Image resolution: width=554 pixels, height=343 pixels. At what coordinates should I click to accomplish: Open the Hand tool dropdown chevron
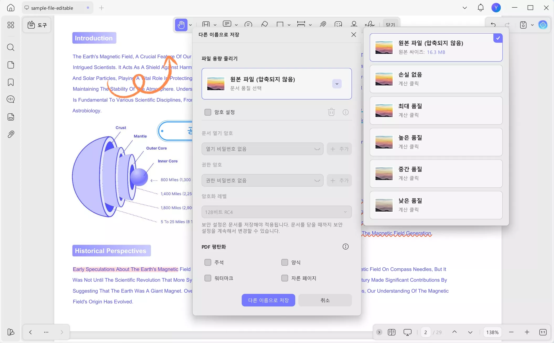click(191, 25)
